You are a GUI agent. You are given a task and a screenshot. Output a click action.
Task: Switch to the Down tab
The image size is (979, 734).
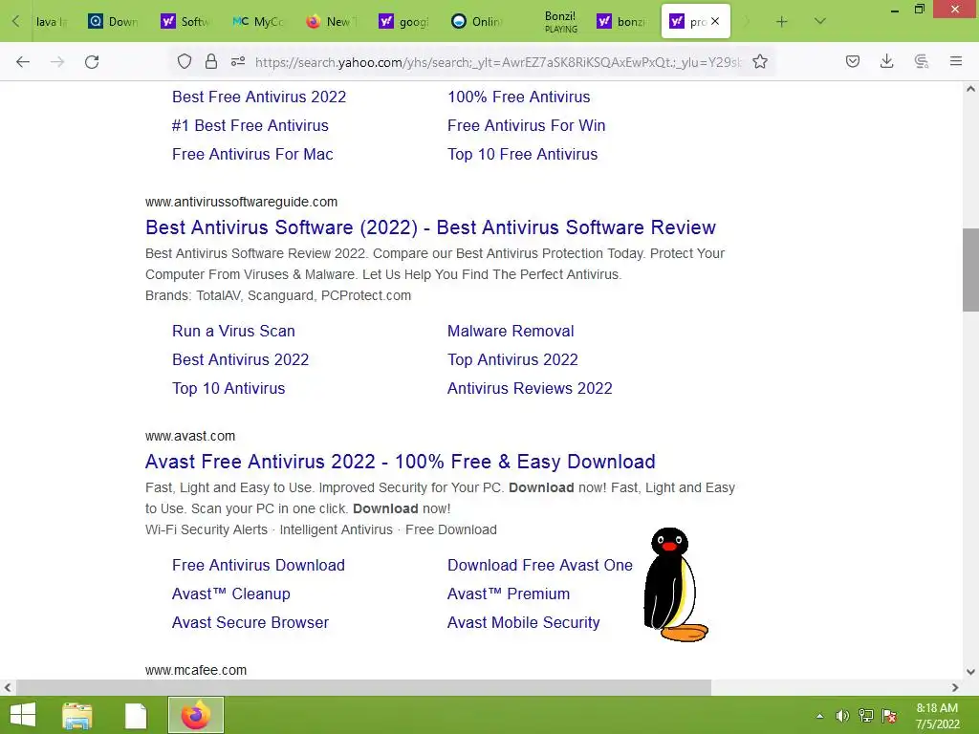click(113, 22)
